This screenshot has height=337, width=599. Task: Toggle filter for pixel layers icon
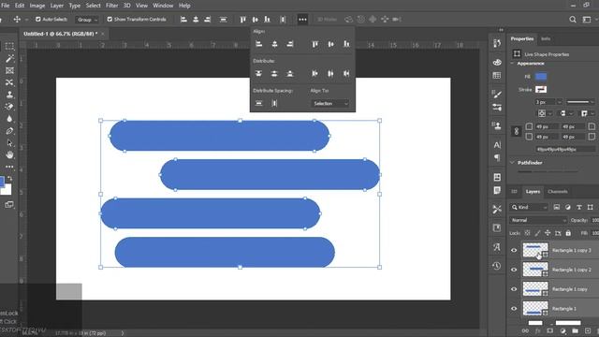[557, 207]
